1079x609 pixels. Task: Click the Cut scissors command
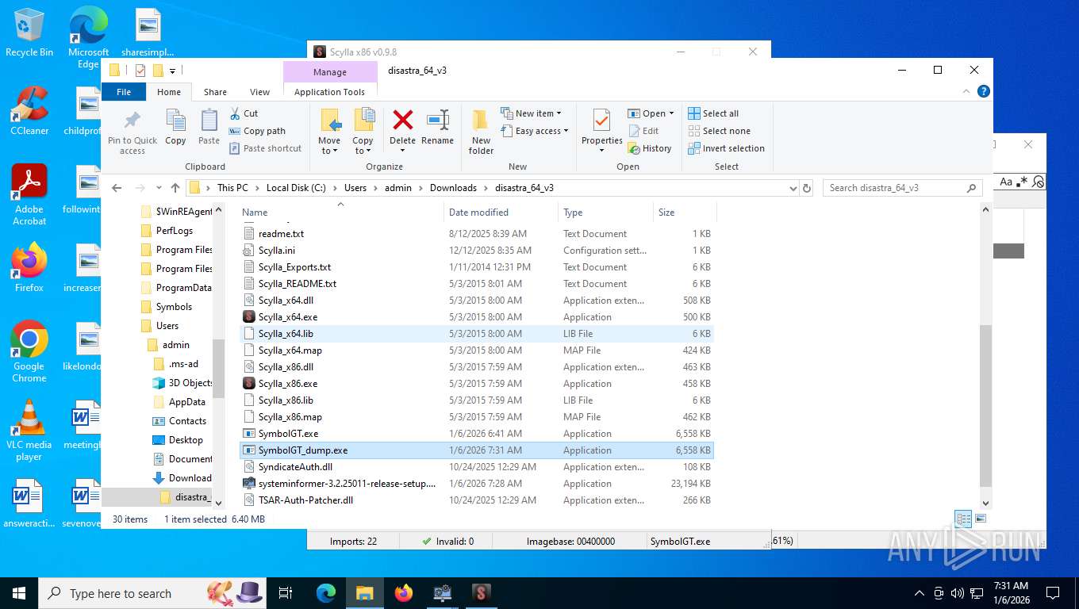(244, 113)
